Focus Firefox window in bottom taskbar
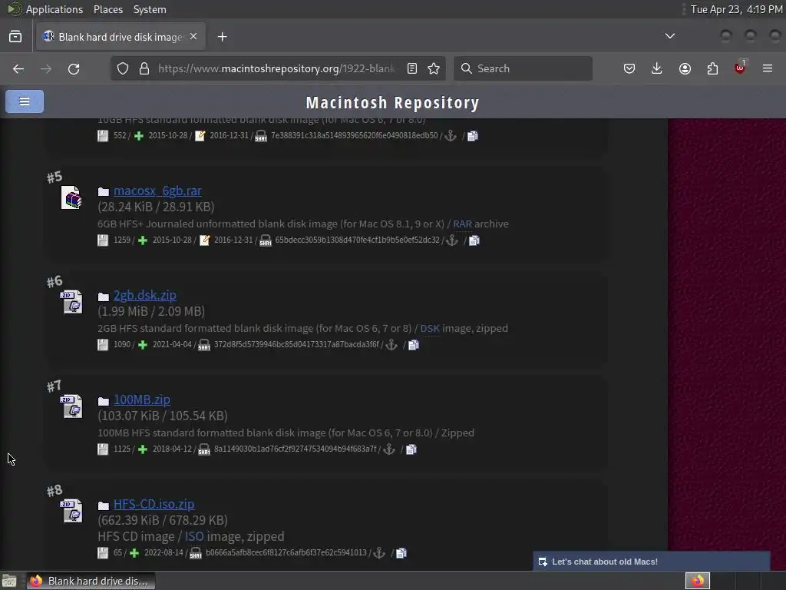 [91, 581]
